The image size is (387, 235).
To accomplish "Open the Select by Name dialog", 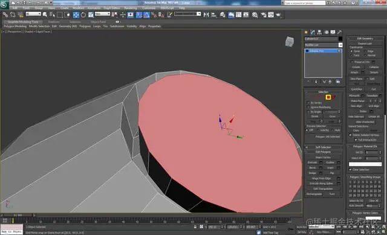I will pyautogui.click(x=52, y=14).
